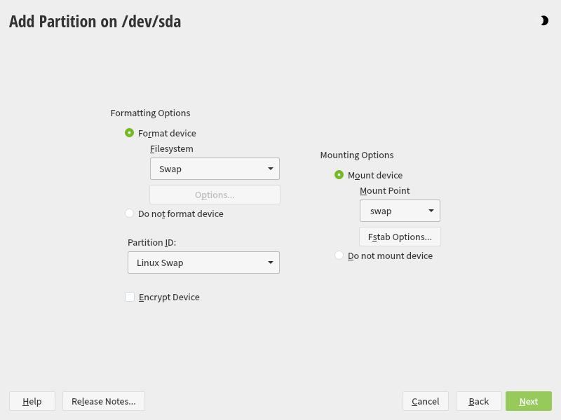Image resolution: width=561 pixels, height=420 pixels.
Task: Click the disabled filesystem Options button
Action: coord(215,195)
